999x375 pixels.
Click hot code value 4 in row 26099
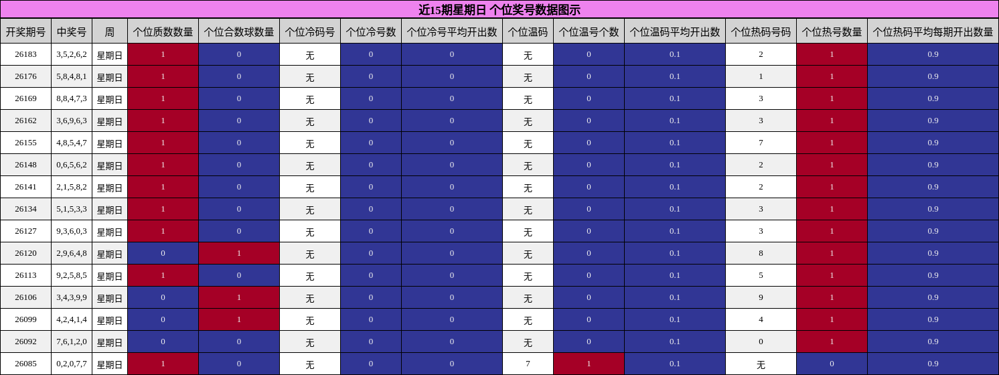(761, 319)
